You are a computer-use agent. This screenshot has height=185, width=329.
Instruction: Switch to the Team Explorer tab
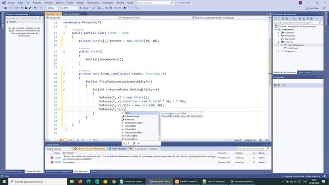tap(305, 72)
